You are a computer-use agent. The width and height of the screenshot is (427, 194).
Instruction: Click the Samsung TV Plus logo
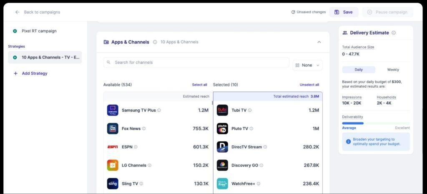[113, 110]
